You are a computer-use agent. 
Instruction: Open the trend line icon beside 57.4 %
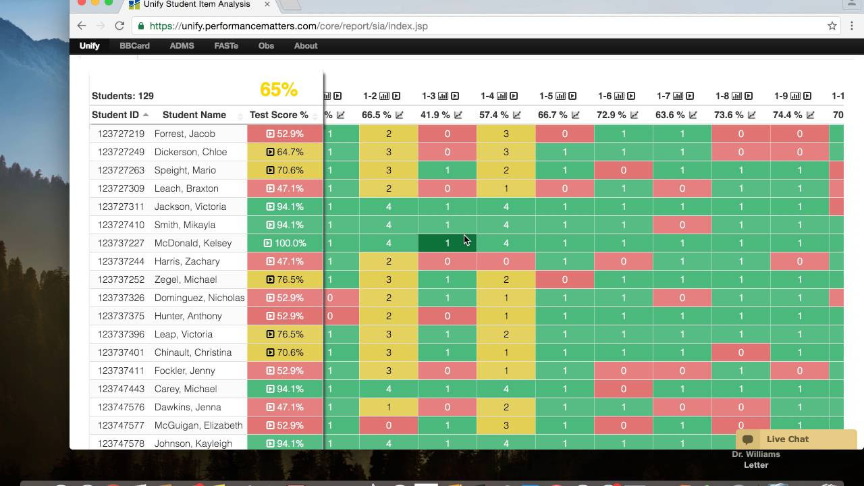point(516,115)
